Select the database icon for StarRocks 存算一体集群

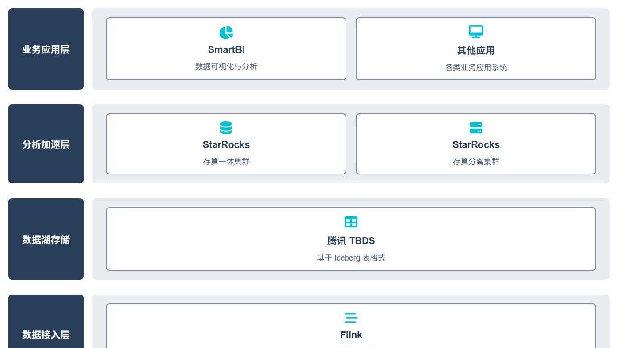click(x=226, y=128)
